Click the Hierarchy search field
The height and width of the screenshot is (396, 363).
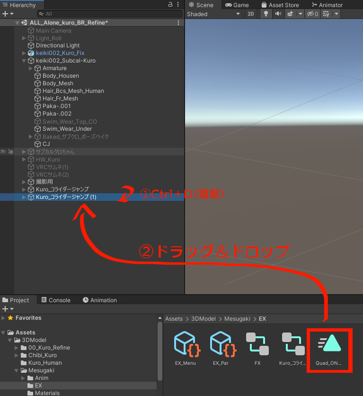(x=111, y=14)
